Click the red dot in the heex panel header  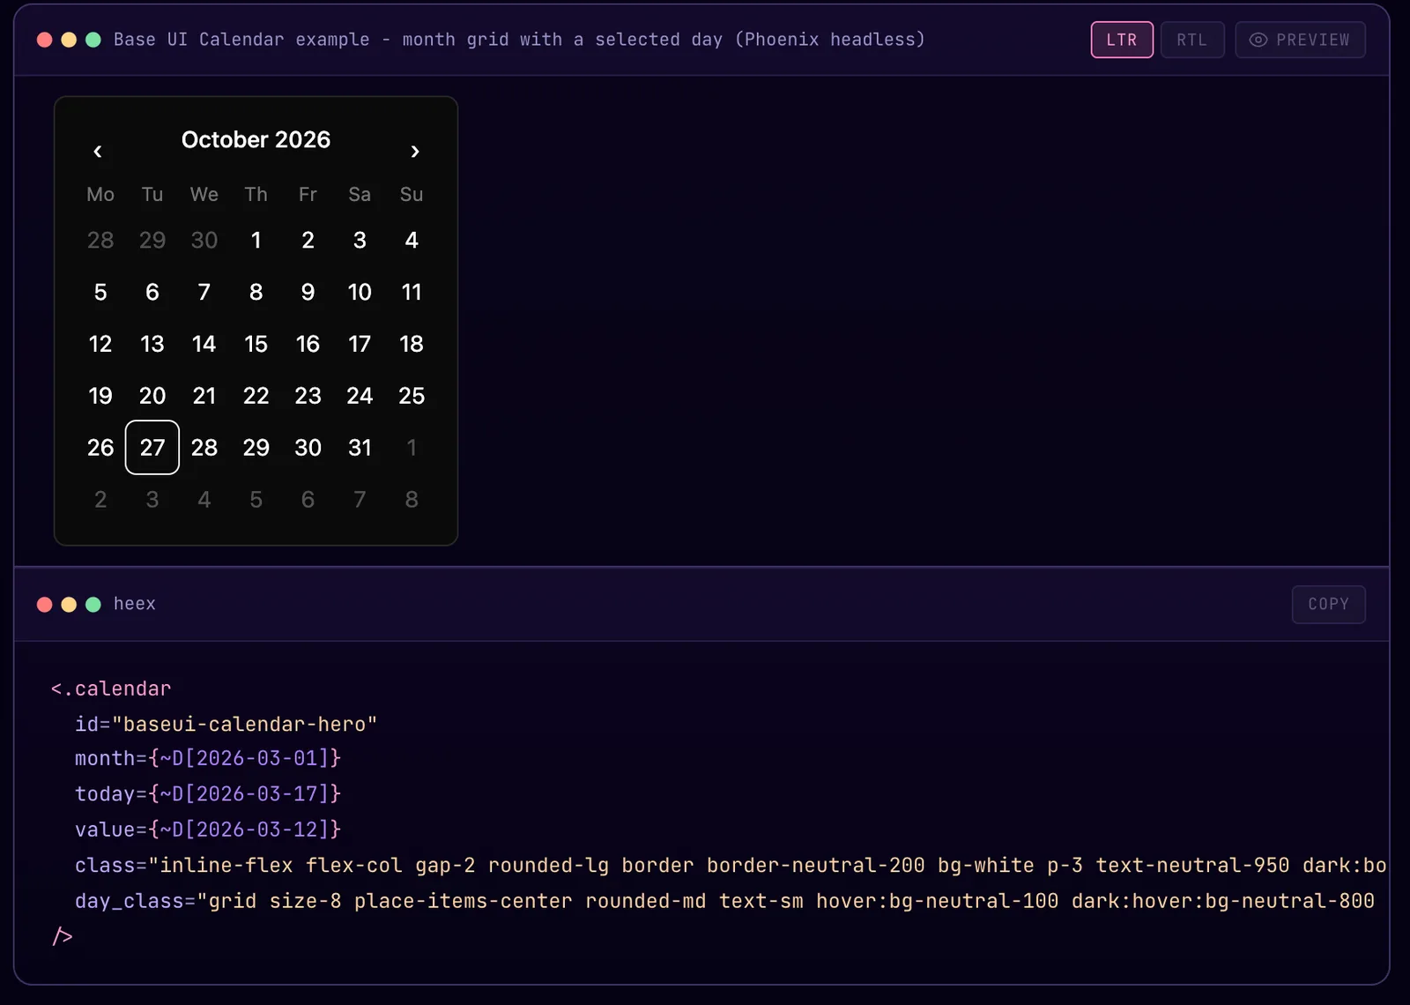point(44,604)
